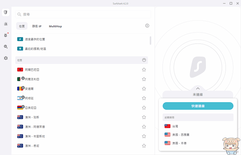241x155 pixels.
Task: Switch to the 位置 tab
Action: coord(22,26)
